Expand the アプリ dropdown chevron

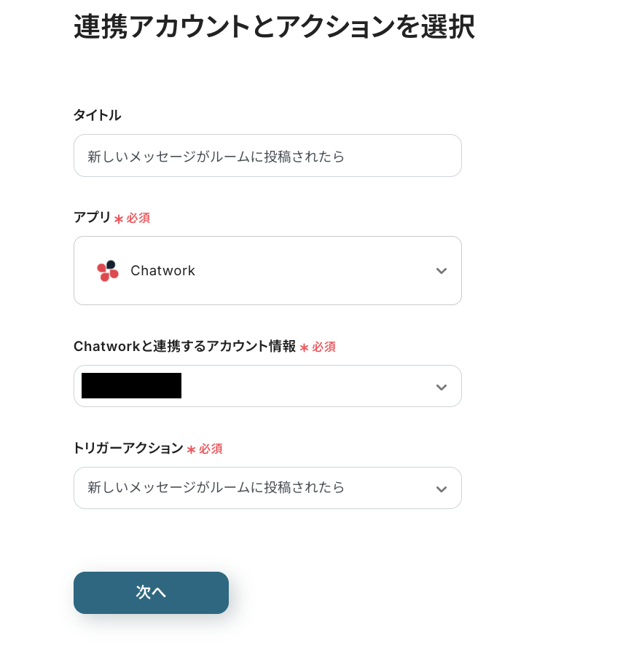(x=441, y=271)
